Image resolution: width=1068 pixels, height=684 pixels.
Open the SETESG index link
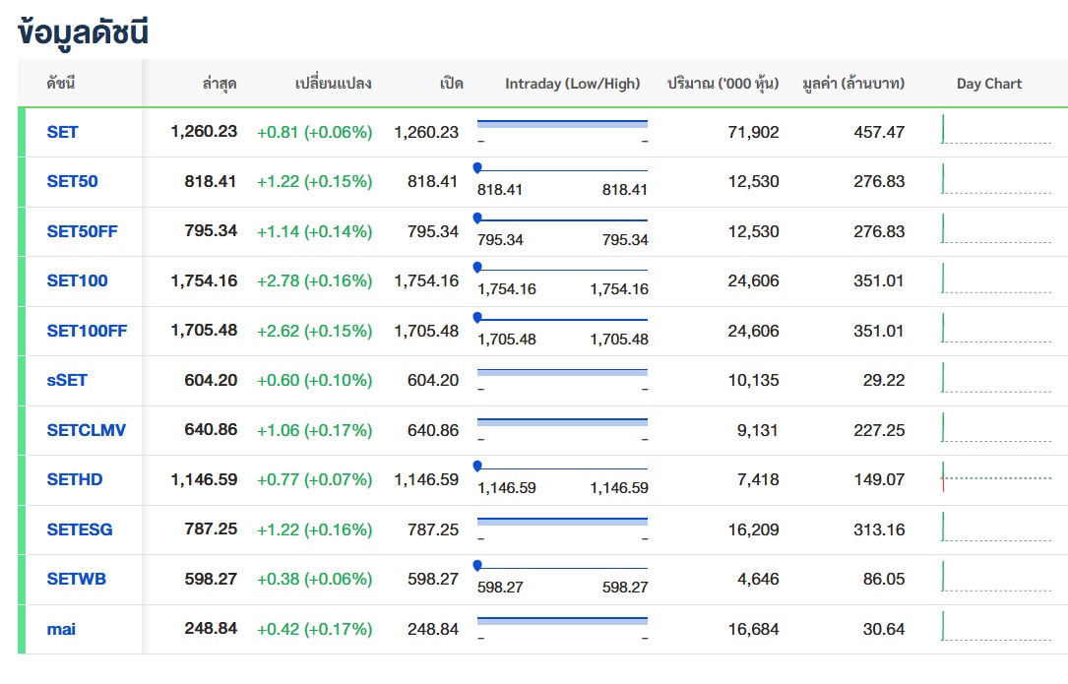pyautogui.click(x=80, y=530)
